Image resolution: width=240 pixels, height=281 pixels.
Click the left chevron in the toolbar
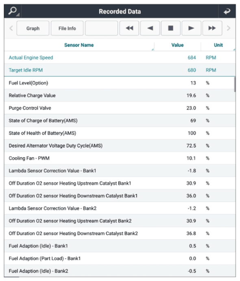pos(11,28)
